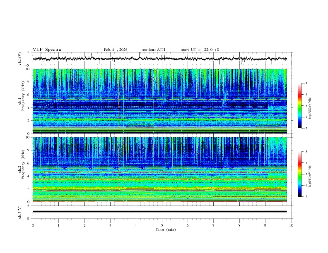Click the ch.2 "Frequency (kHz)" axis label
This screenshot has height=253, width=328.
coord(23,164)
